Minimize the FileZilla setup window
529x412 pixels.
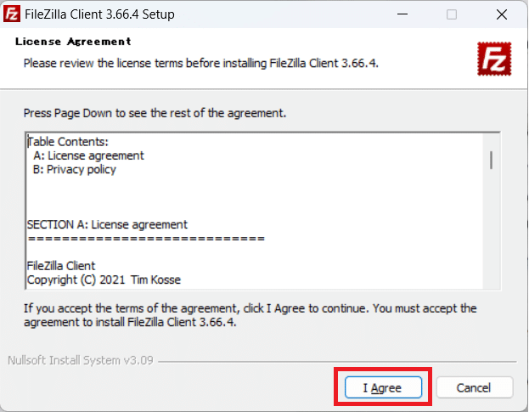pos(412,14)
